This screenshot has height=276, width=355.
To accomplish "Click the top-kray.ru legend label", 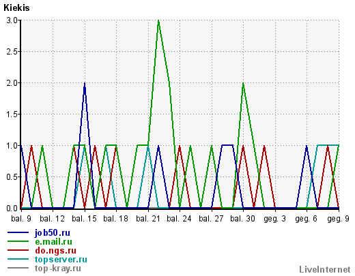I will [x=58, y=269].
